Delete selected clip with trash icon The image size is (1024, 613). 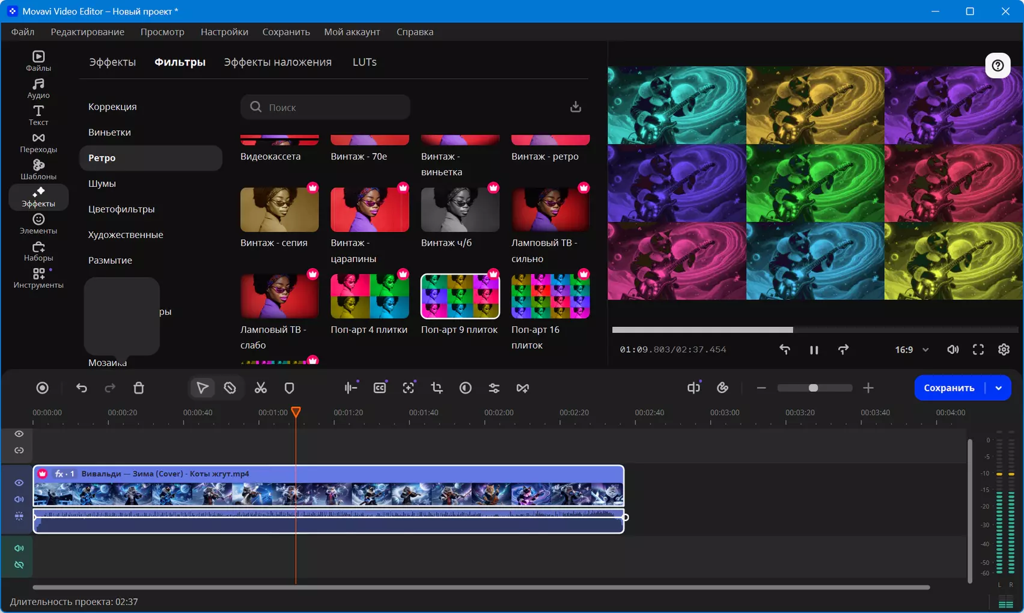139,388
